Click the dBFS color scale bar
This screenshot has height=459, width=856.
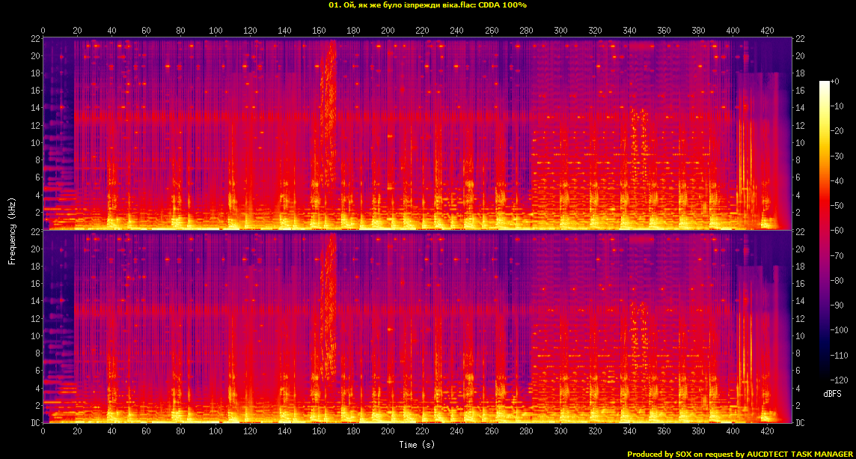coord(824,231)
